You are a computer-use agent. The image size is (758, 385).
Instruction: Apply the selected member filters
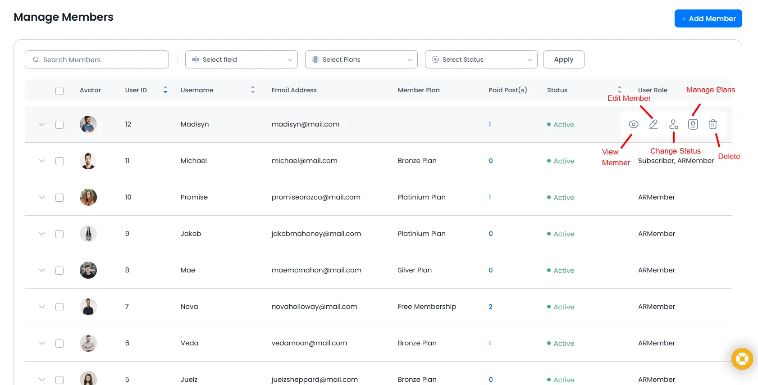pos(563,59)
